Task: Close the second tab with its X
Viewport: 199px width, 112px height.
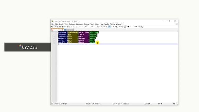Action: (73, 30)
